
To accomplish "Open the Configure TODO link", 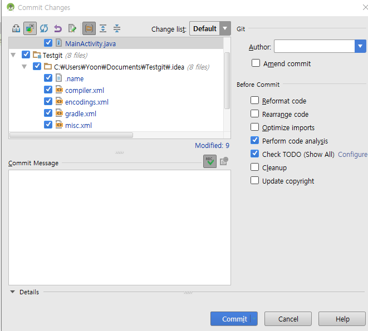I will 352,154.
